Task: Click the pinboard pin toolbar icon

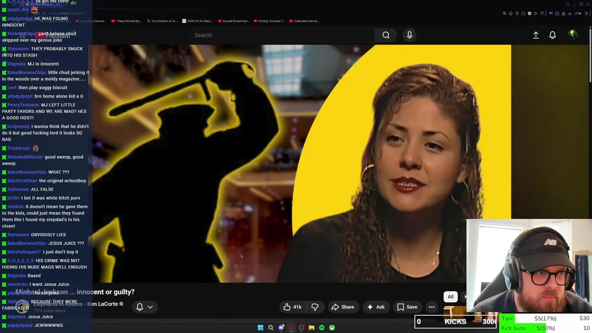Action: [x=517, y=13]
